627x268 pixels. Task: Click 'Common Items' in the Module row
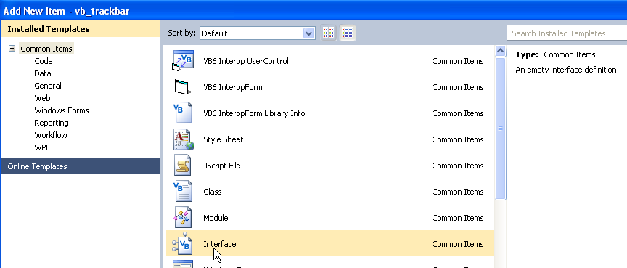pyautogui.click(x=458, y=218)
